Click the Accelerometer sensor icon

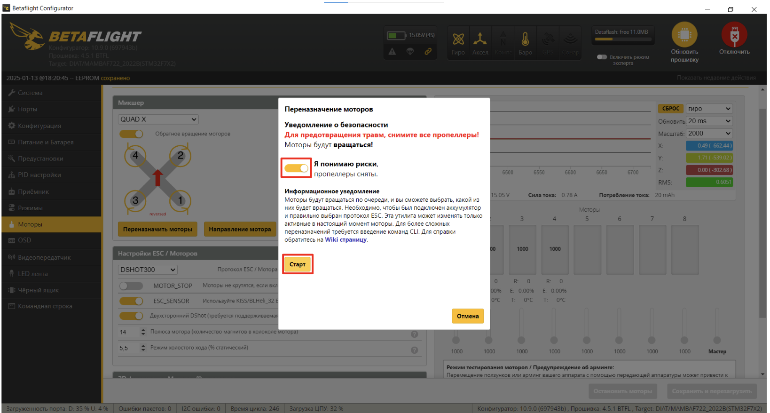click(x=480, y=40)
